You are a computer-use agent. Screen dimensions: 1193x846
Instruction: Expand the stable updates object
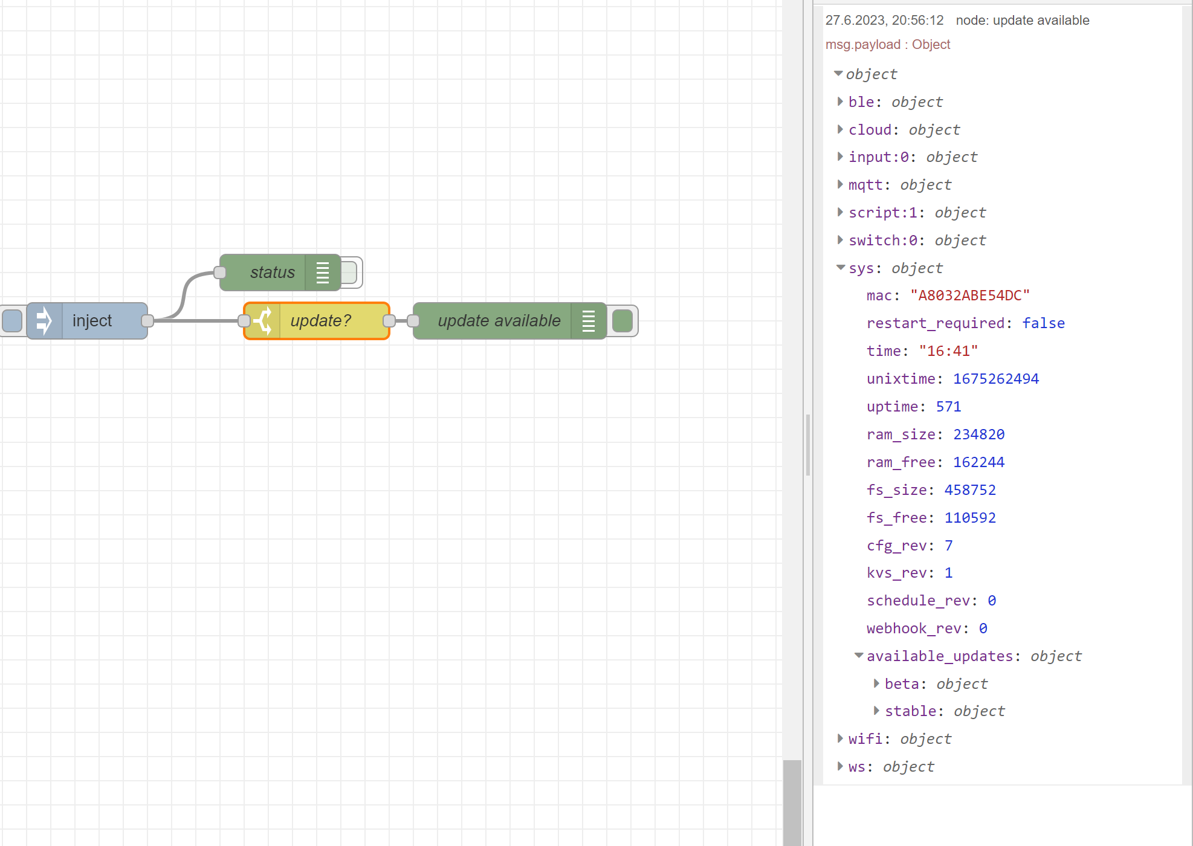(876, 711)
